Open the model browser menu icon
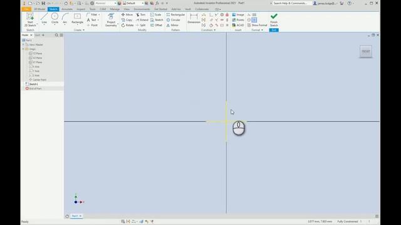 pyautogui.click(x=61, y=35)
